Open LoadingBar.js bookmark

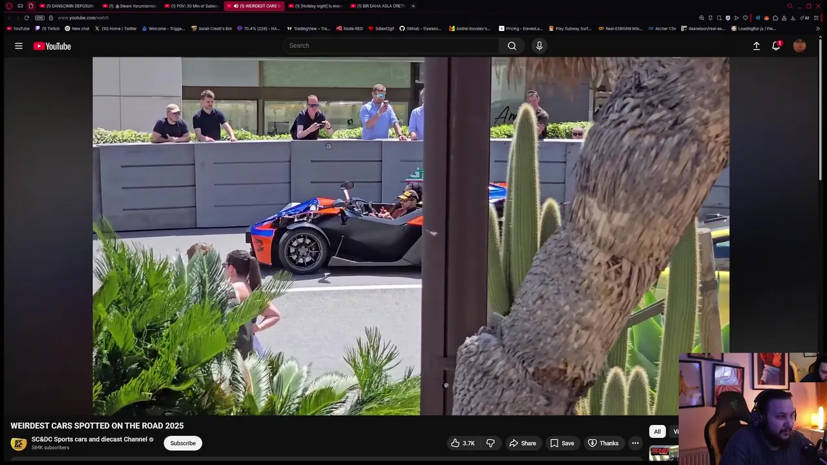click(753, 28)
